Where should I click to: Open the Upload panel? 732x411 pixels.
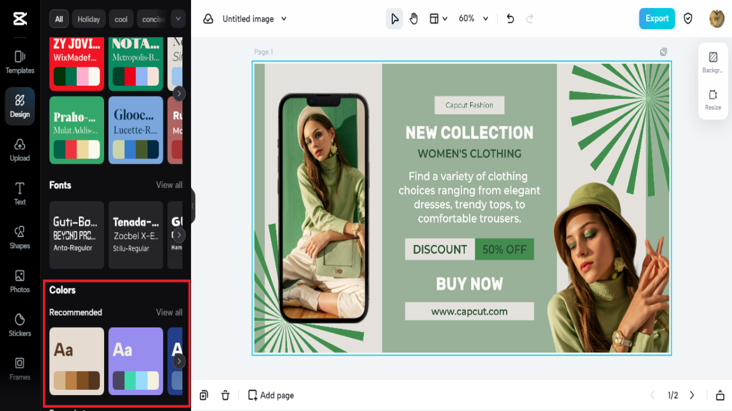[x=20, y=150]
